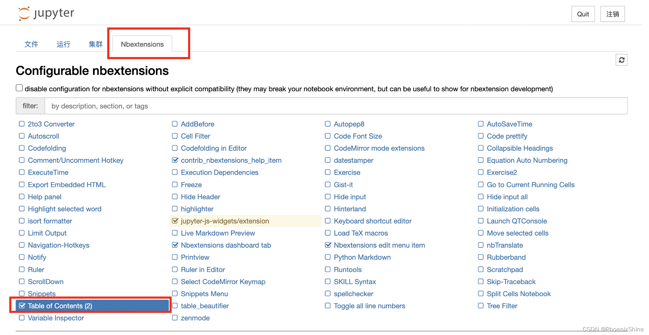
Task: Open Select CodeMirror Keymap extension
Action: tap(223, 282)
